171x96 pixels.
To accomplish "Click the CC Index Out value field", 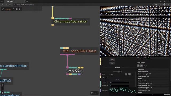I will tap(119, 83).
